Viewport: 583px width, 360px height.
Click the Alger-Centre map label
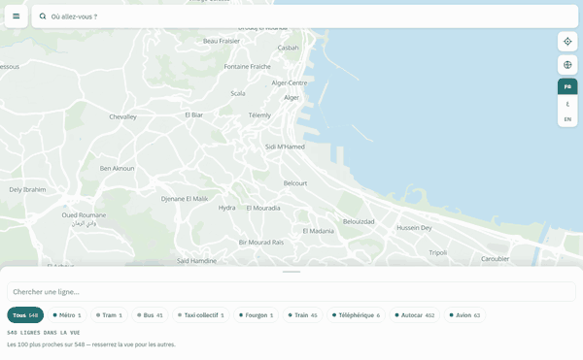[x=290, y=83]
